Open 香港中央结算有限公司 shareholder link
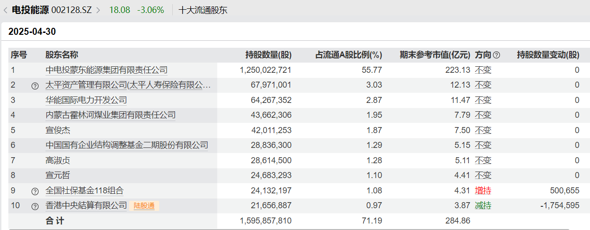The height and width of the screenshot is (230, 590). click(86, 205)
